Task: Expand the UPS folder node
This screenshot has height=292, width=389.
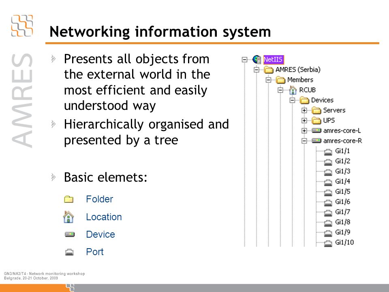Action: click(x=304, y=121)
